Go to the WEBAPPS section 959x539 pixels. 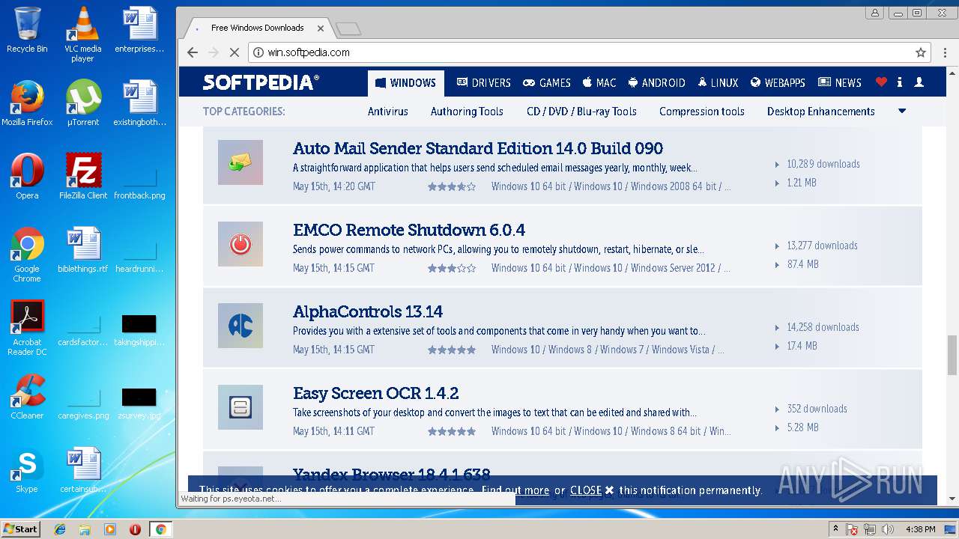click(778, 83)
